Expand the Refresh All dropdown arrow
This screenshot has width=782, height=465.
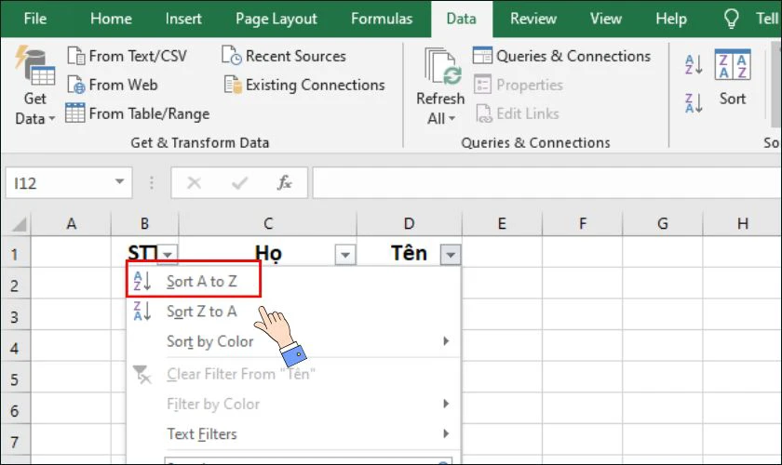coord(452,119)
